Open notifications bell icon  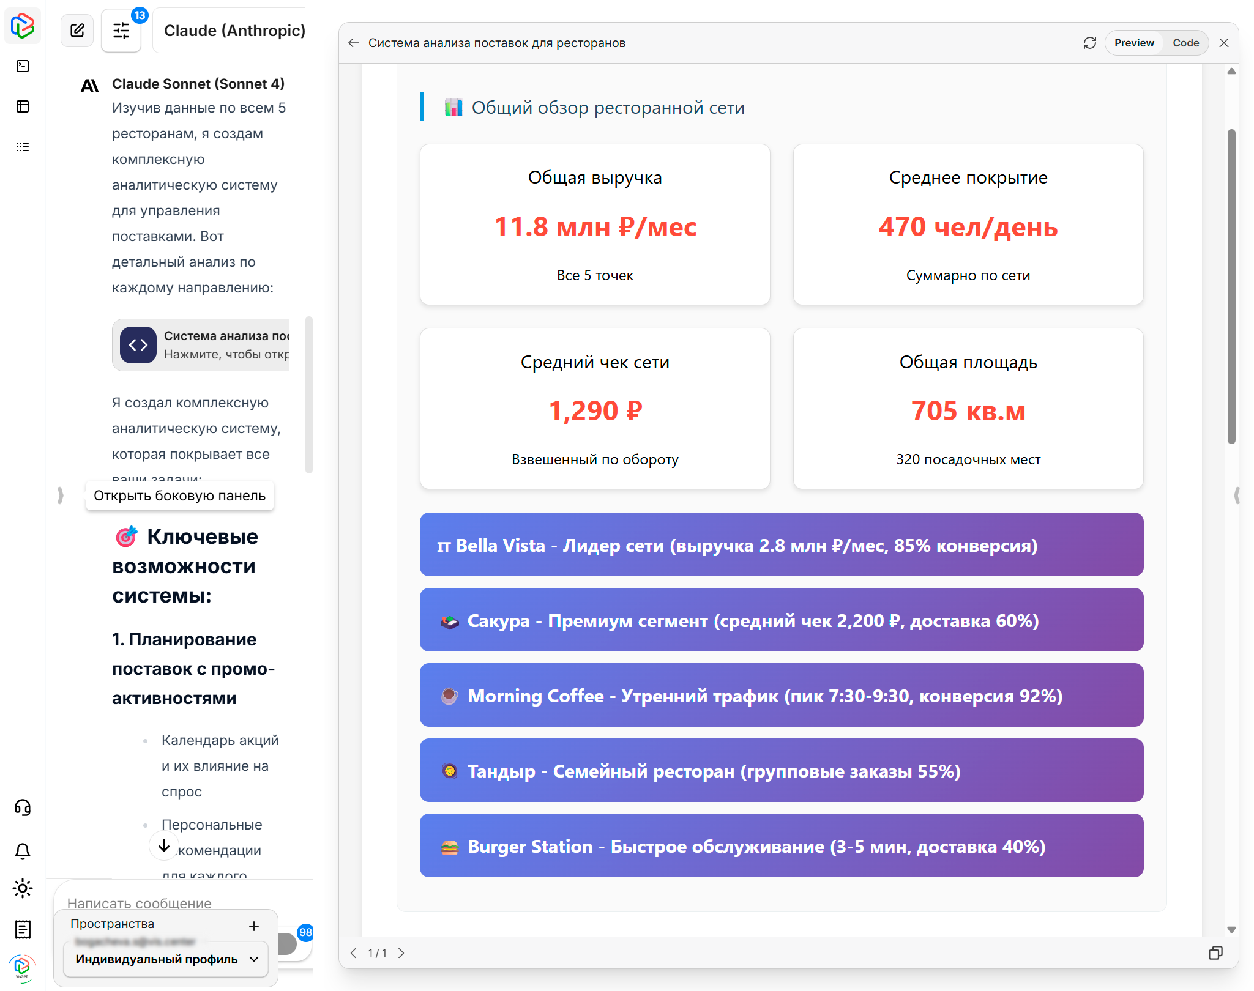23,850
